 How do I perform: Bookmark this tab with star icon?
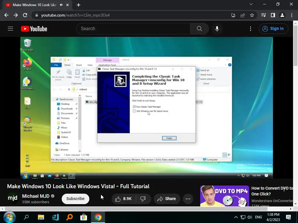click(x=252, y=15)
